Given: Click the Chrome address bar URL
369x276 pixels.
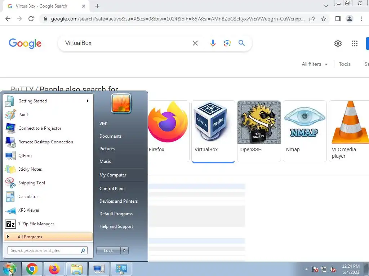Looking at the screenshot, I should pyautogui.click(x=178, y=19).
